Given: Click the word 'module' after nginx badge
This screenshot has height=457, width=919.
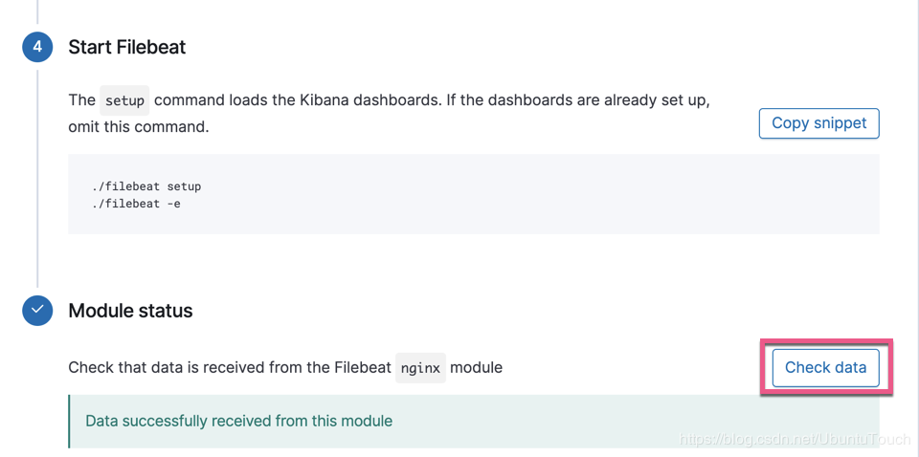Looking at the screenshot, I should pos(476,368).
